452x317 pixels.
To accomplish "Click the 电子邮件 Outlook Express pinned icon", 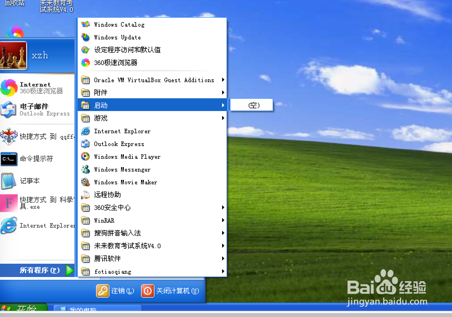I will coord(9,110).
